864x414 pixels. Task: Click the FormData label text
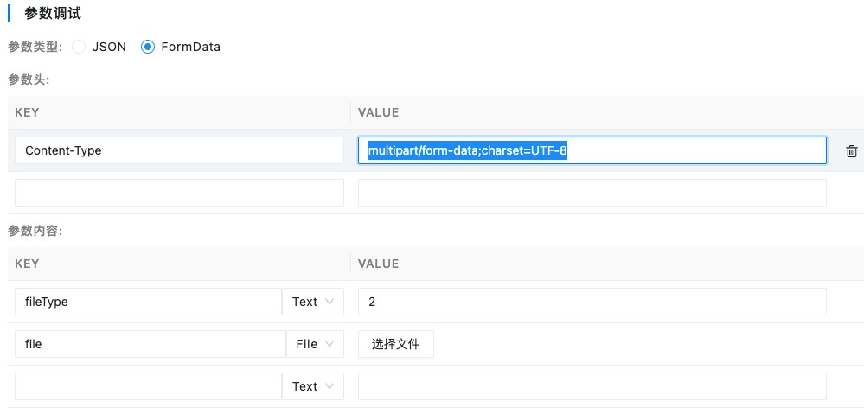(190, 47)
